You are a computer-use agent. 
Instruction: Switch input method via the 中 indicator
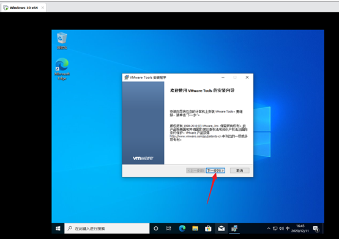288,229
